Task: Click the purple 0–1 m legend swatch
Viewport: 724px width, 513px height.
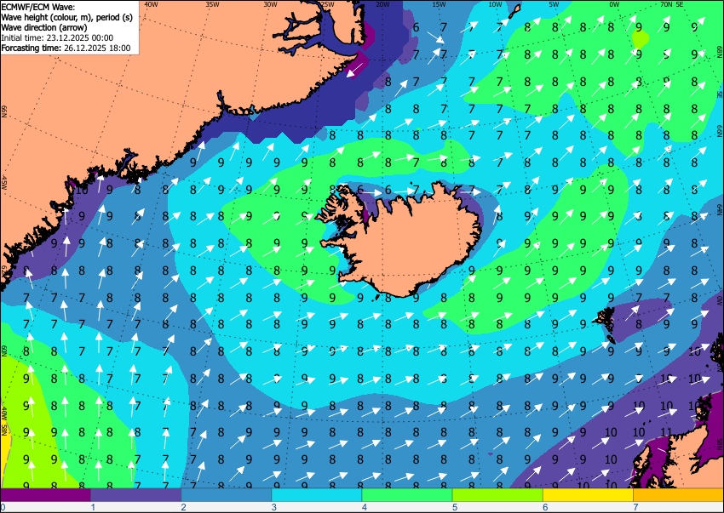Action: tap(45, 494)
